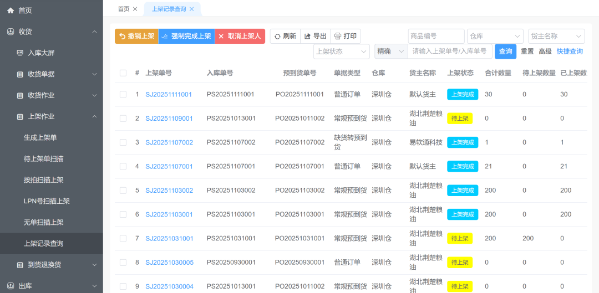Check the row for SJ20251111001

123,95
